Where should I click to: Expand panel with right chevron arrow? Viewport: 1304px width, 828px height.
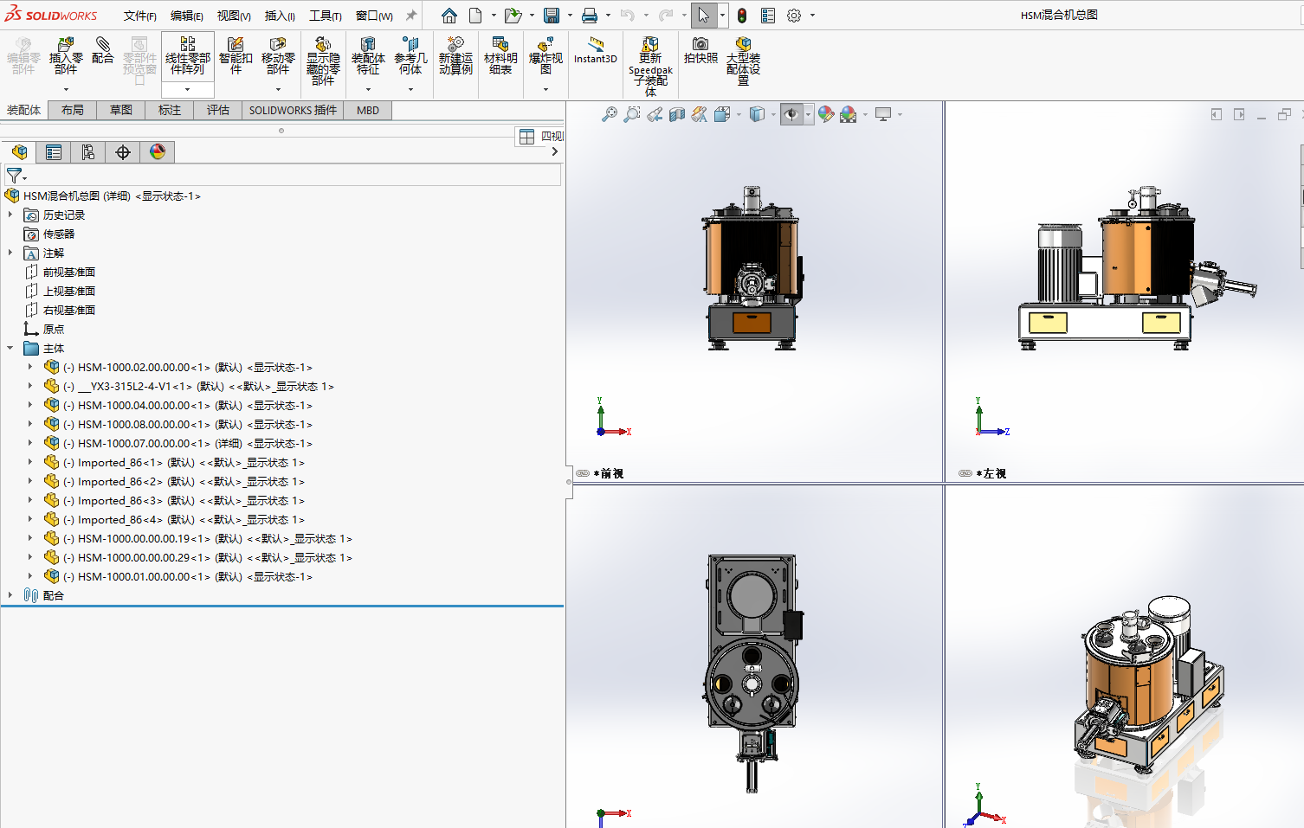click(555, 151)
